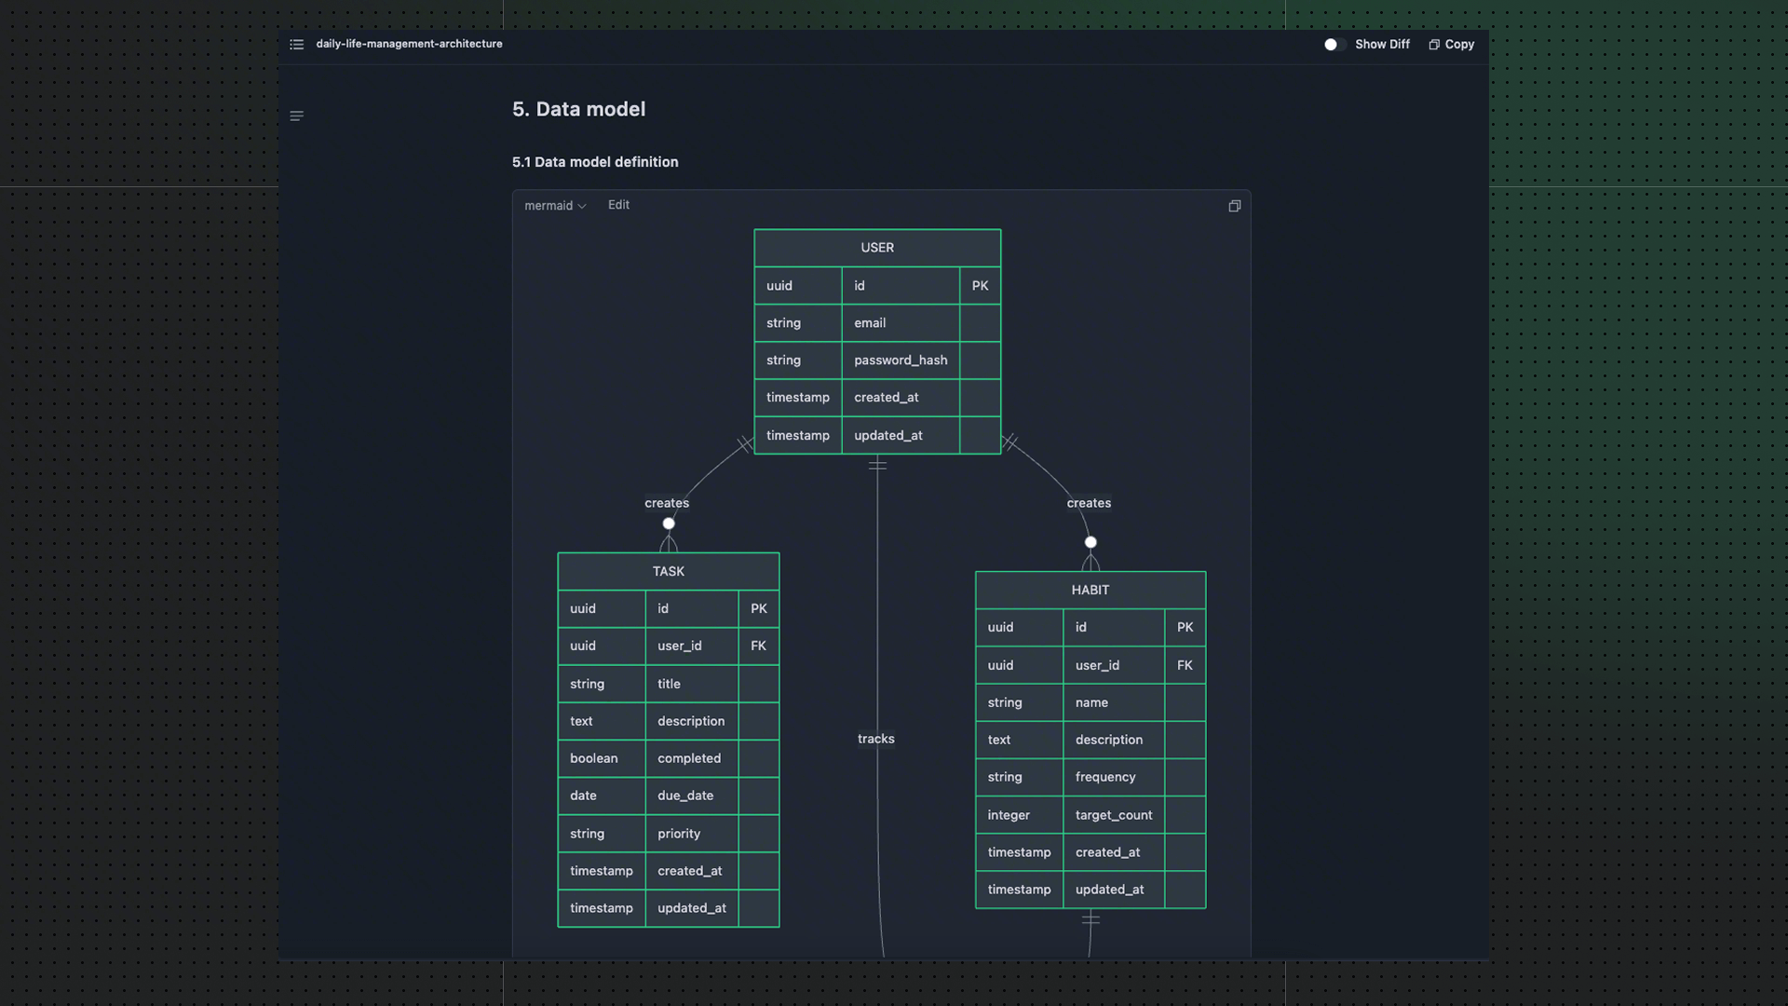Click the copy icon next to the Copy label
Screen dimensions: 1788x1006
1432,44
